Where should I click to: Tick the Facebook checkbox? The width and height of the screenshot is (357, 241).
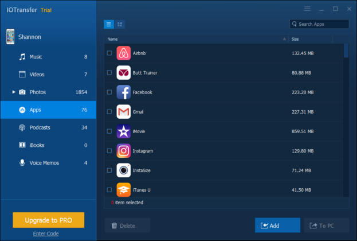pyautogui.click(x=109, y=92)
